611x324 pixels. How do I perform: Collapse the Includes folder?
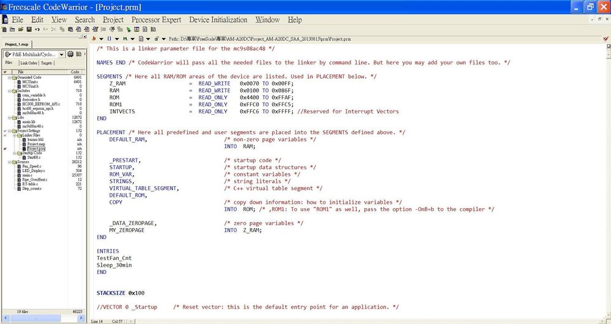click(9, 91)
